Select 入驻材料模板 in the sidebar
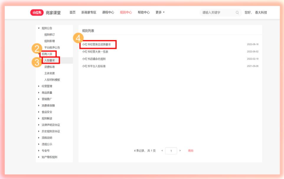The width and height of the screenshot is (284, 179). pyautogui.click(x=52, y=80)
